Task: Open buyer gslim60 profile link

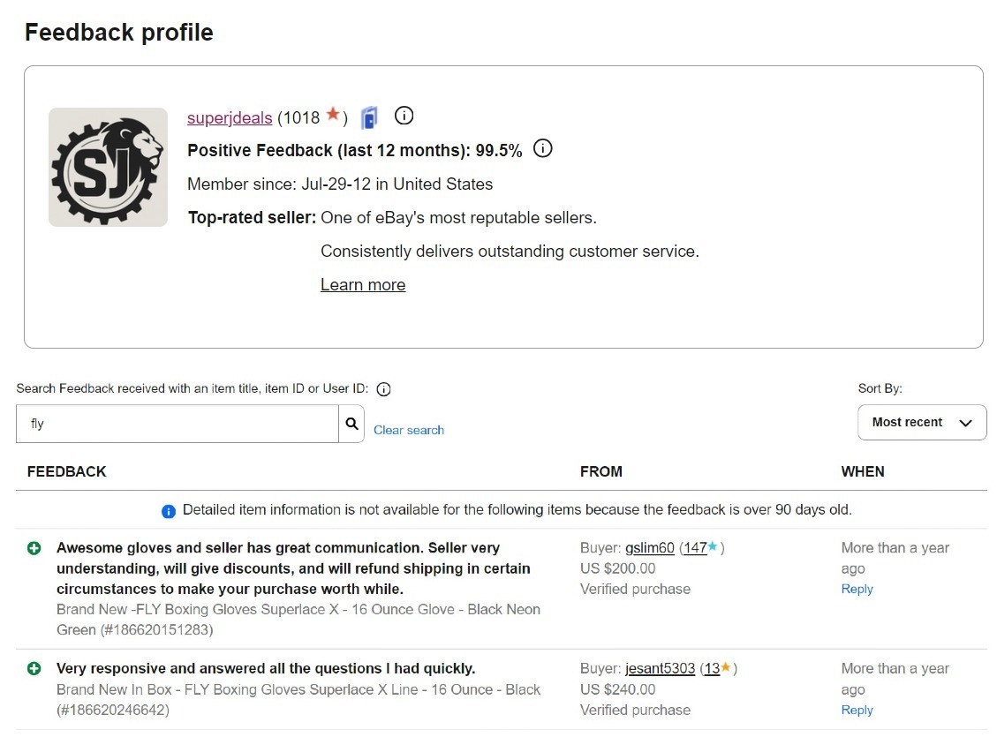Action: pyautogui.click(x=650, y=548)
